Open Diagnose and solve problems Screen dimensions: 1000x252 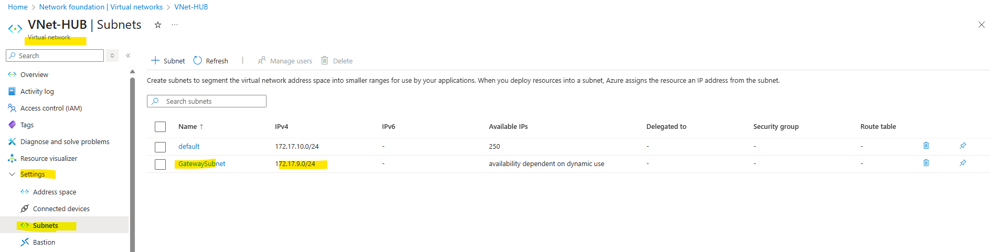tap(65, 141)
